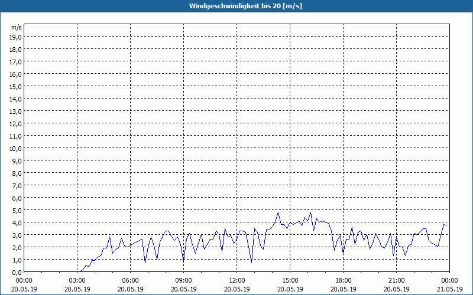Click the 17,0 y-axis label
The width and height of the screenshot is (473, 295).
tap(17, 62)
